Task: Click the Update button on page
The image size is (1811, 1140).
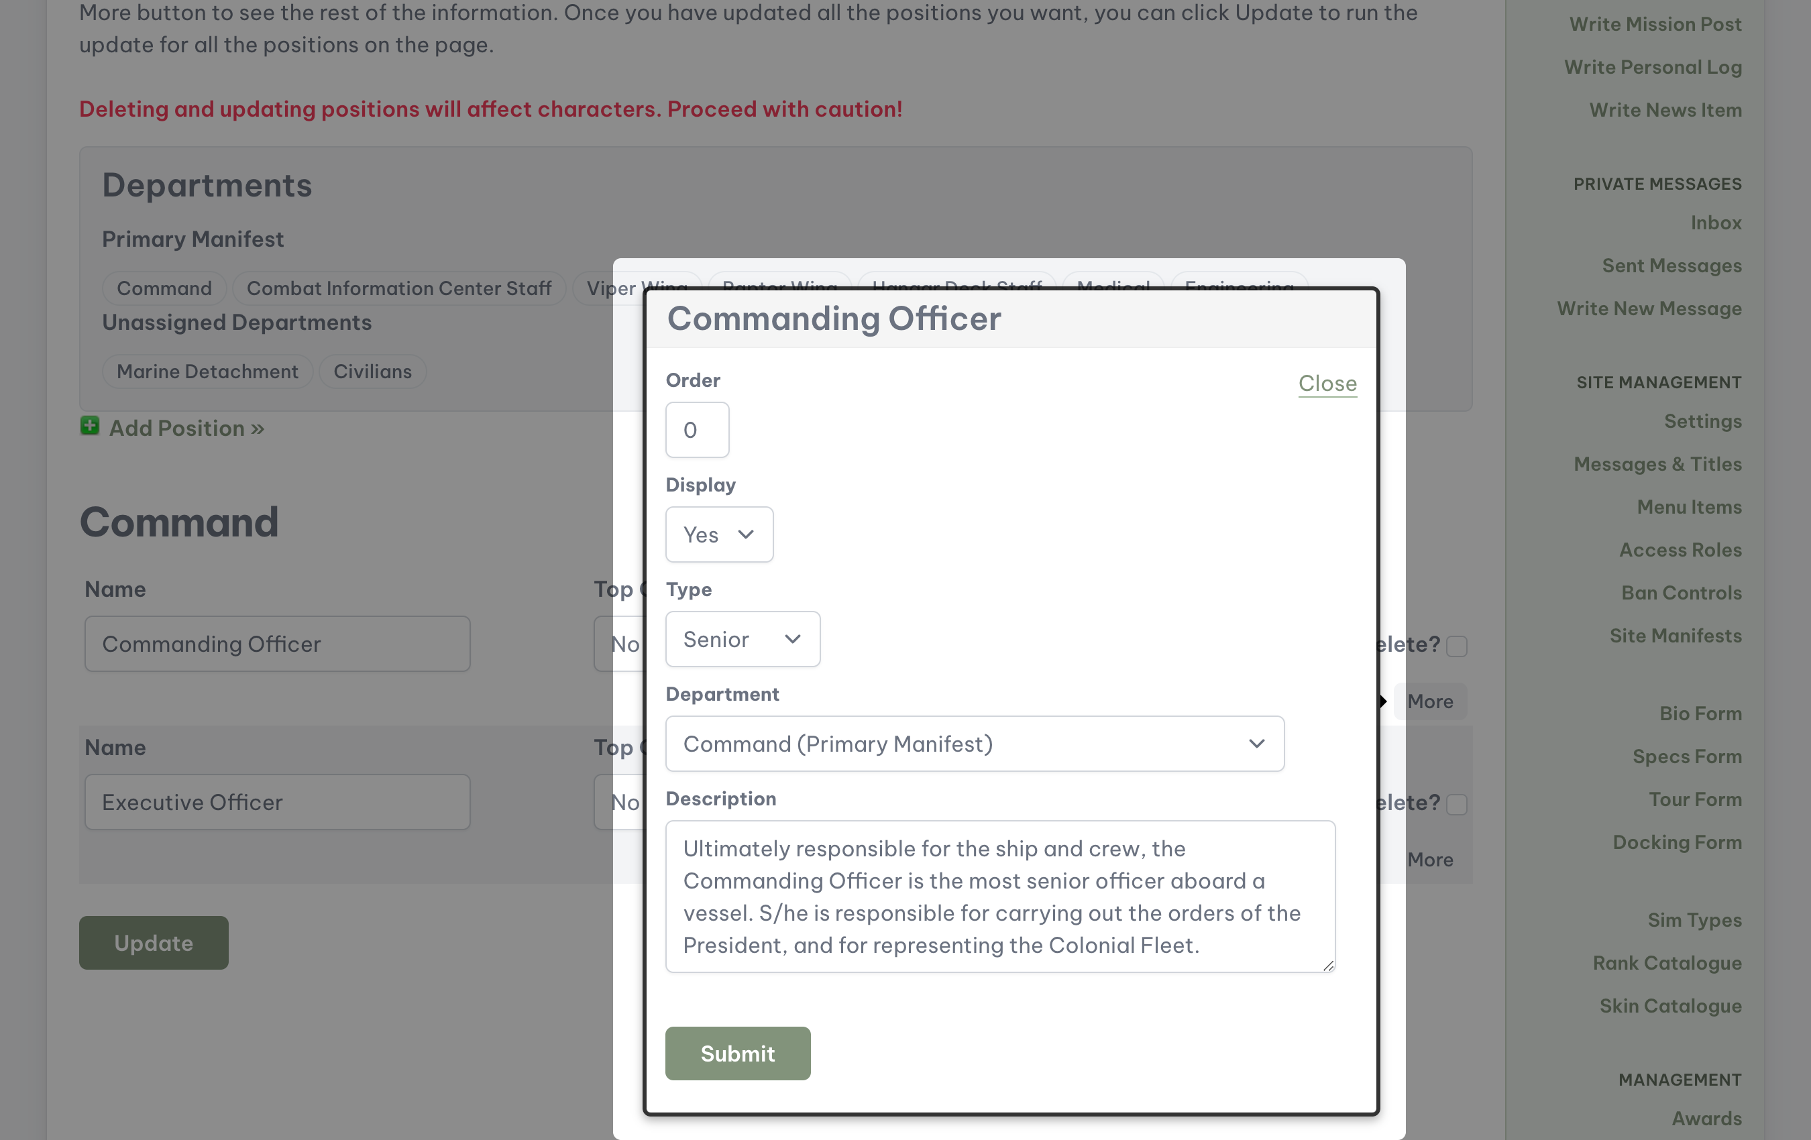Action: click(152, 942)
